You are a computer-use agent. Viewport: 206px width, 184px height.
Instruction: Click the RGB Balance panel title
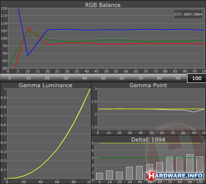pyautogui.click(x=103, y=5)
